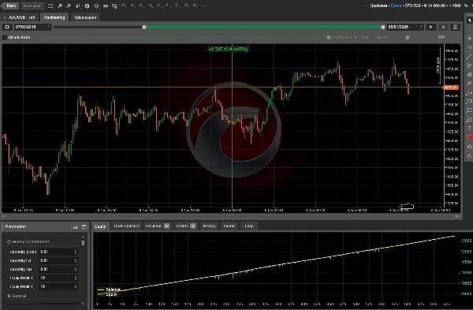Open backtesting settings gear
This screenshot has height=310, width=473.
coord(7,27)
